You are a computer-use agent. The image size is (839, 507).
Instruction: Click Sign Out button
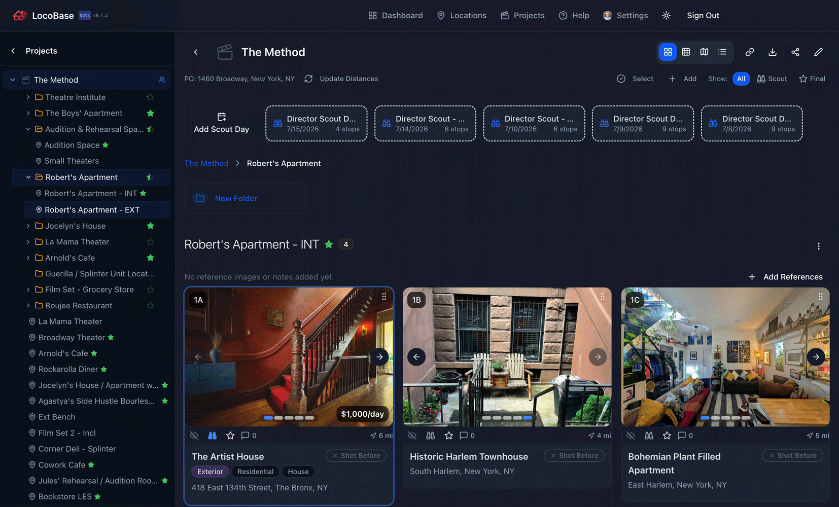pos(703,16)
